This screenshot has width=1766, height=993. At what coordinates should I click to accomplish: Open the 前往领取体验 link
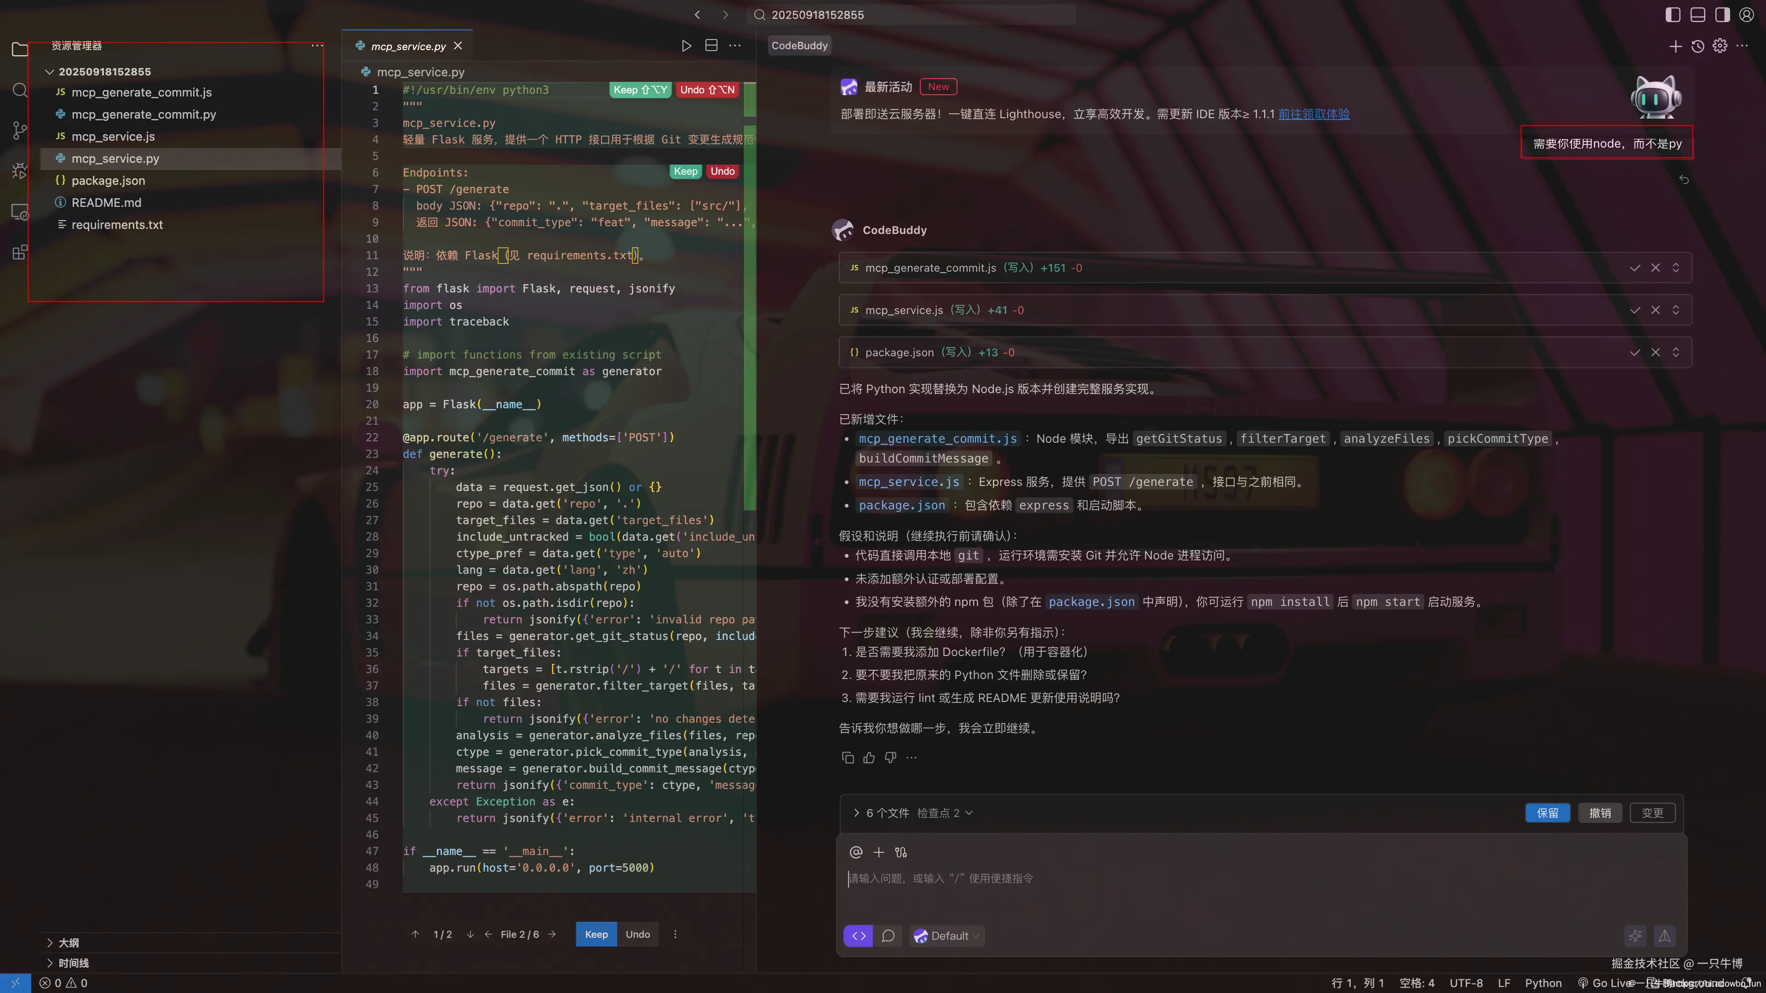[x=1313, y=114]
